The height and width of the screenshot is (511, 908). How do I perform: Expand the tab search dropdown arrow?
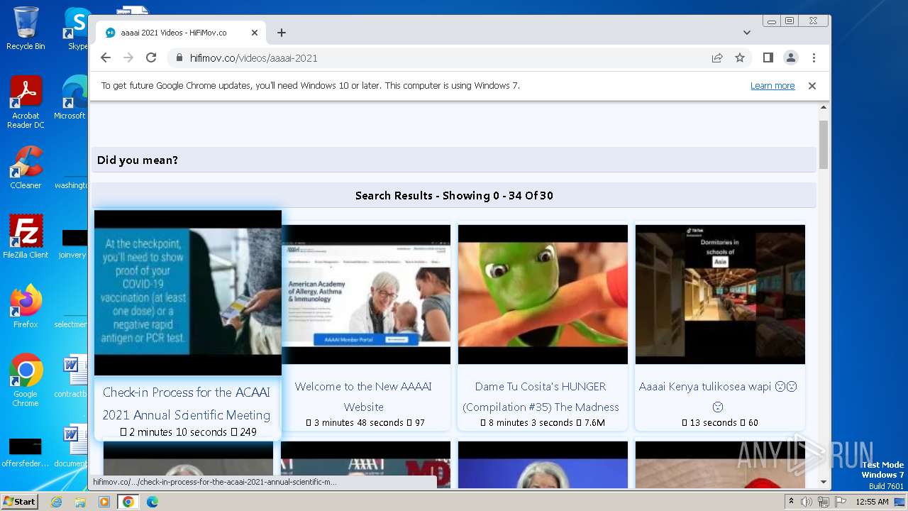click(x=747, y=33)
